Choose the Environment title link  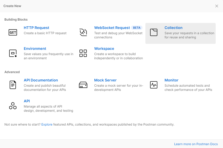pyautogui.click(x=35, y=49)
